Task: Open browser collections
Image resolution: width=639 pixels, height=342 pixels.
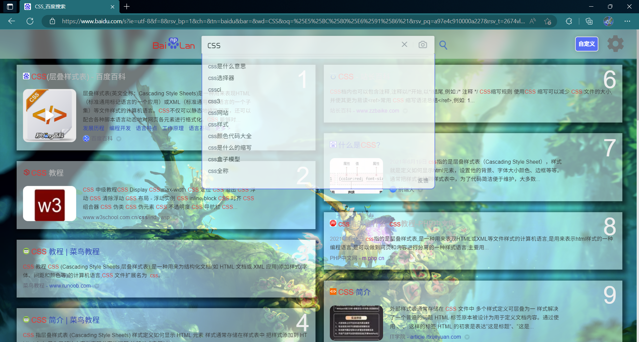Action: point(589,21)
